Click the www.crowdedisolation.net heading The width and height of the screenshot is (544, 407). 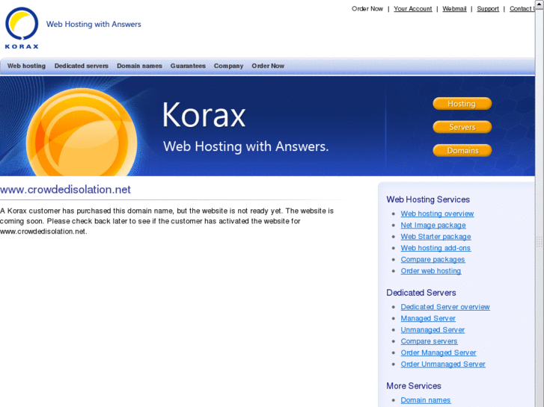pos(65,190)
